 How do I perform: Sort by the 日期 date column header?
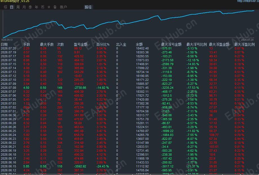pyautogui.click(x=4, y=44)
